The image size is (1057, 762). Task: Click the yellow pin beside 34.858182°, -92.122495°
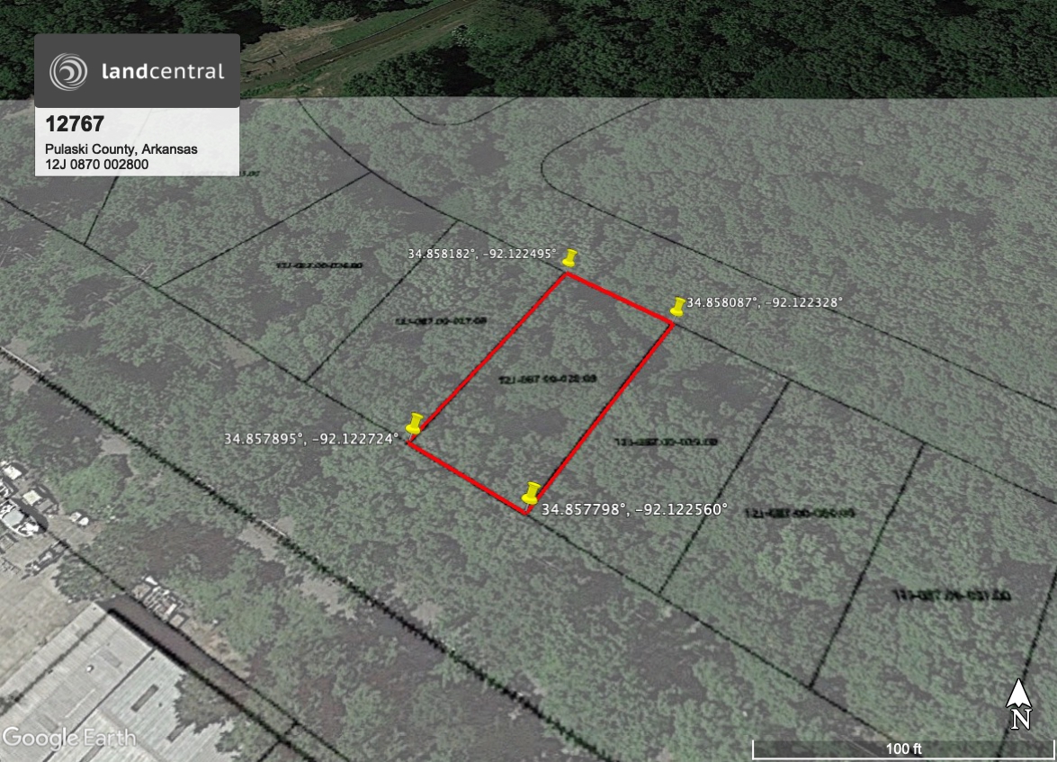click(569, 258)
